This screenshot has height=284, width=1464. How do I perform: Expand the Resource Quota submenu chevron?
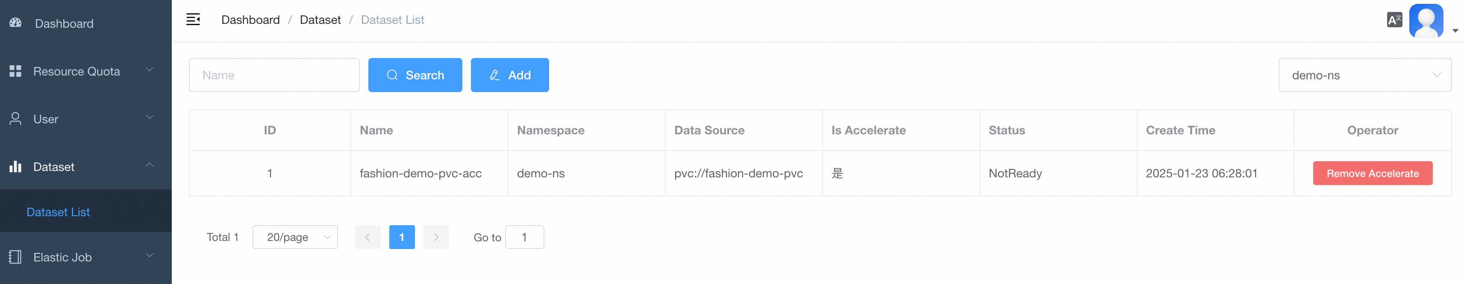[x=150, y=70]
